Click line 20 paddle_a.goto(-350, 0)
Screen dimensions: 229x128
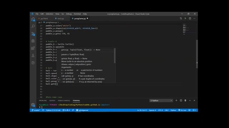coord(58,33)
